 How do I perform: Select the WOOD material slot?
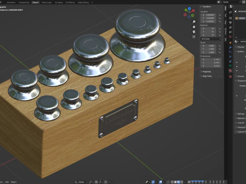(240, 18)
